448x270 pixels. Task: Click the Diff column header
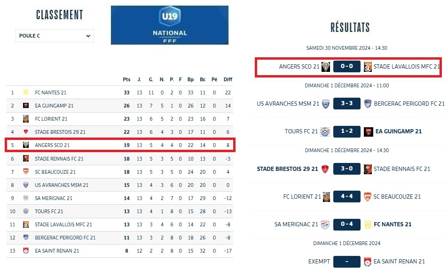(228, 79)
